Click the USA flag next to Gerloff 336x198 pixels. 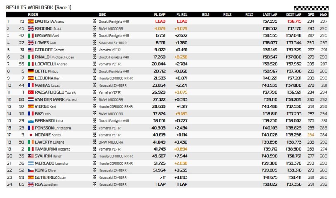31,49
